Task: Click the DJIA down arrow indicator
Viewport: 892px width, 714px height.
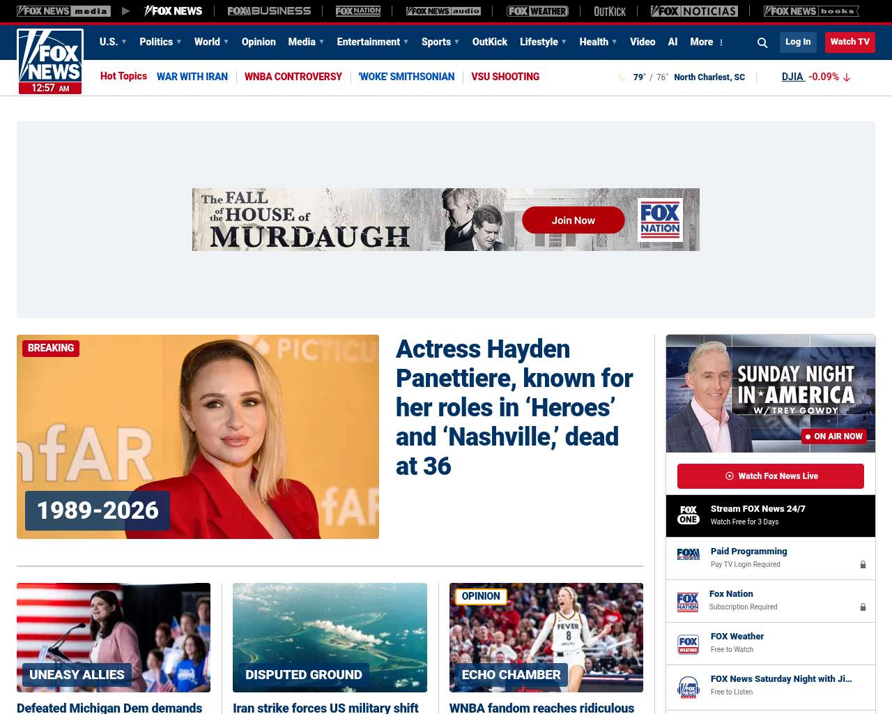Action: pyautogui.click(x=847, y=77)
